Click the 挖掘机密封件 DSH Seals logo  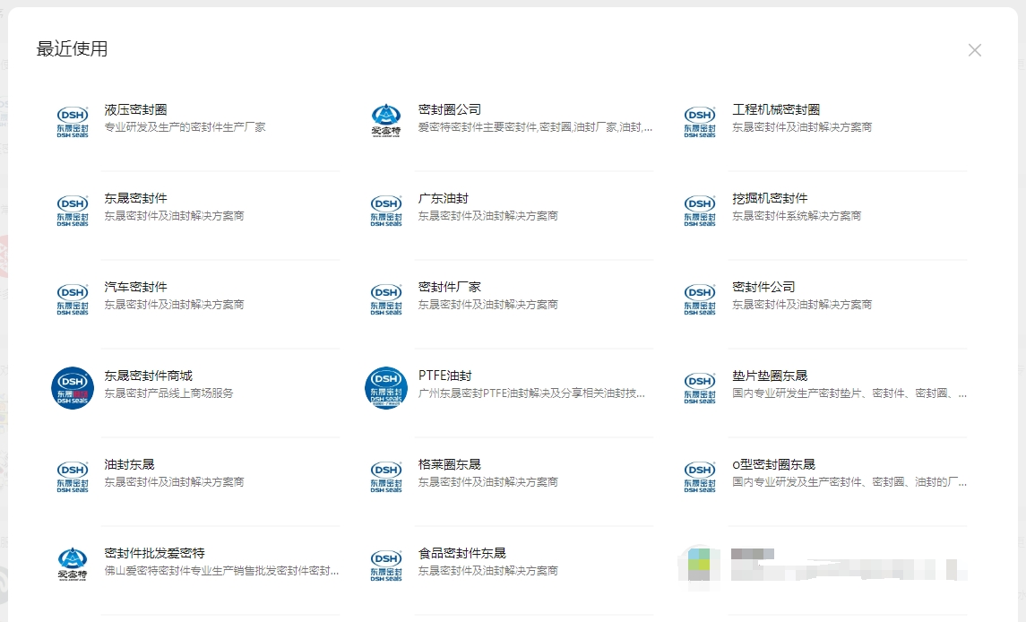(699, 209)
